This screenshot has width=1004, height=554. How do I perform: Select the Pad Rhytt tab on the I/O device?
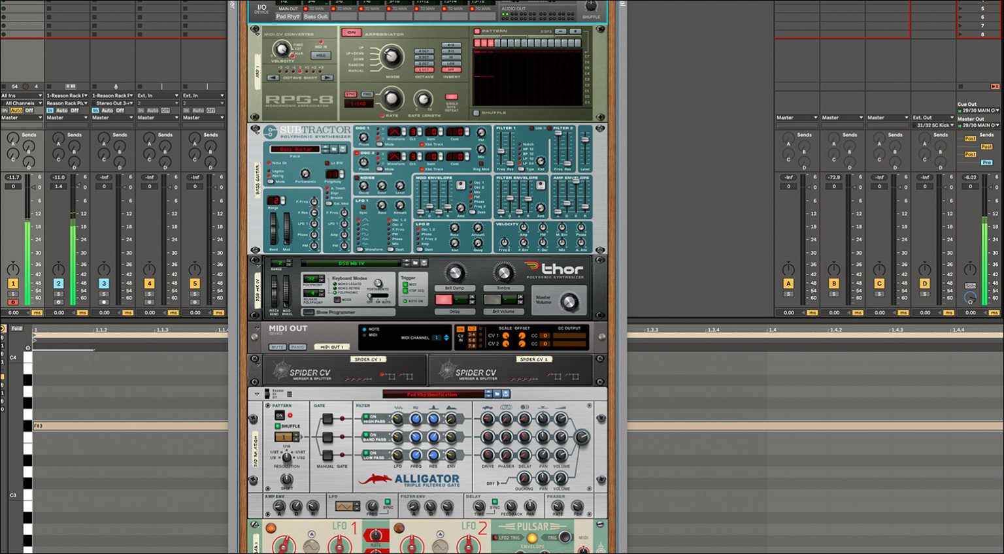click(288, 16)
